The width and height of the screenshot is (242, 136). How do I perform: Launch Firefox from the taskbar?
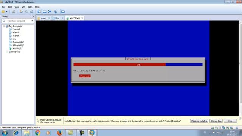pos(60,133)
